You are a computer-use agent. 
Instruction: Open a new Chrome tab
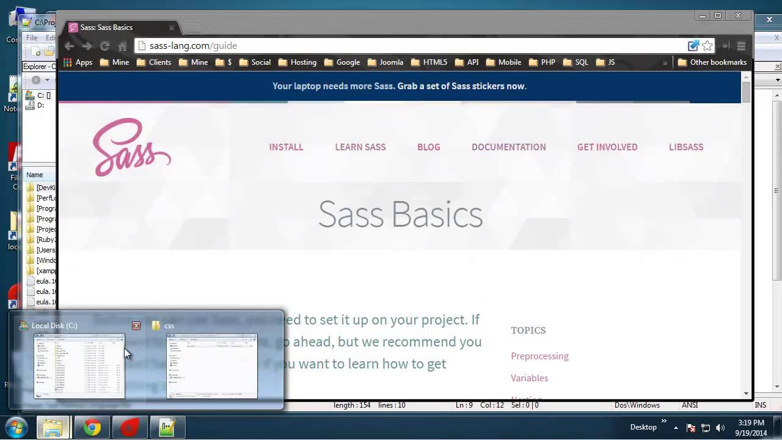point(191,28)
